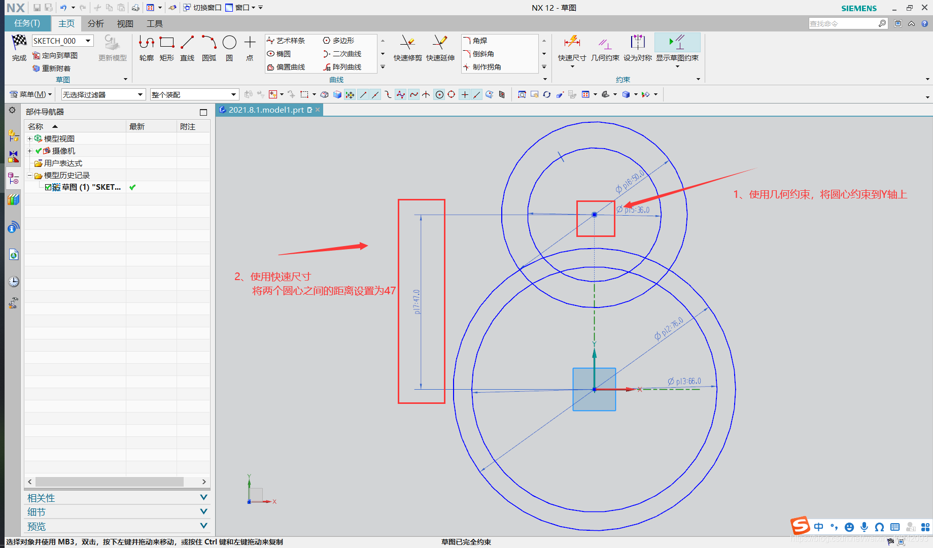Click 重新附着 button
The width and height of the screenshot is (933, 548).
(x=52, y=68)
